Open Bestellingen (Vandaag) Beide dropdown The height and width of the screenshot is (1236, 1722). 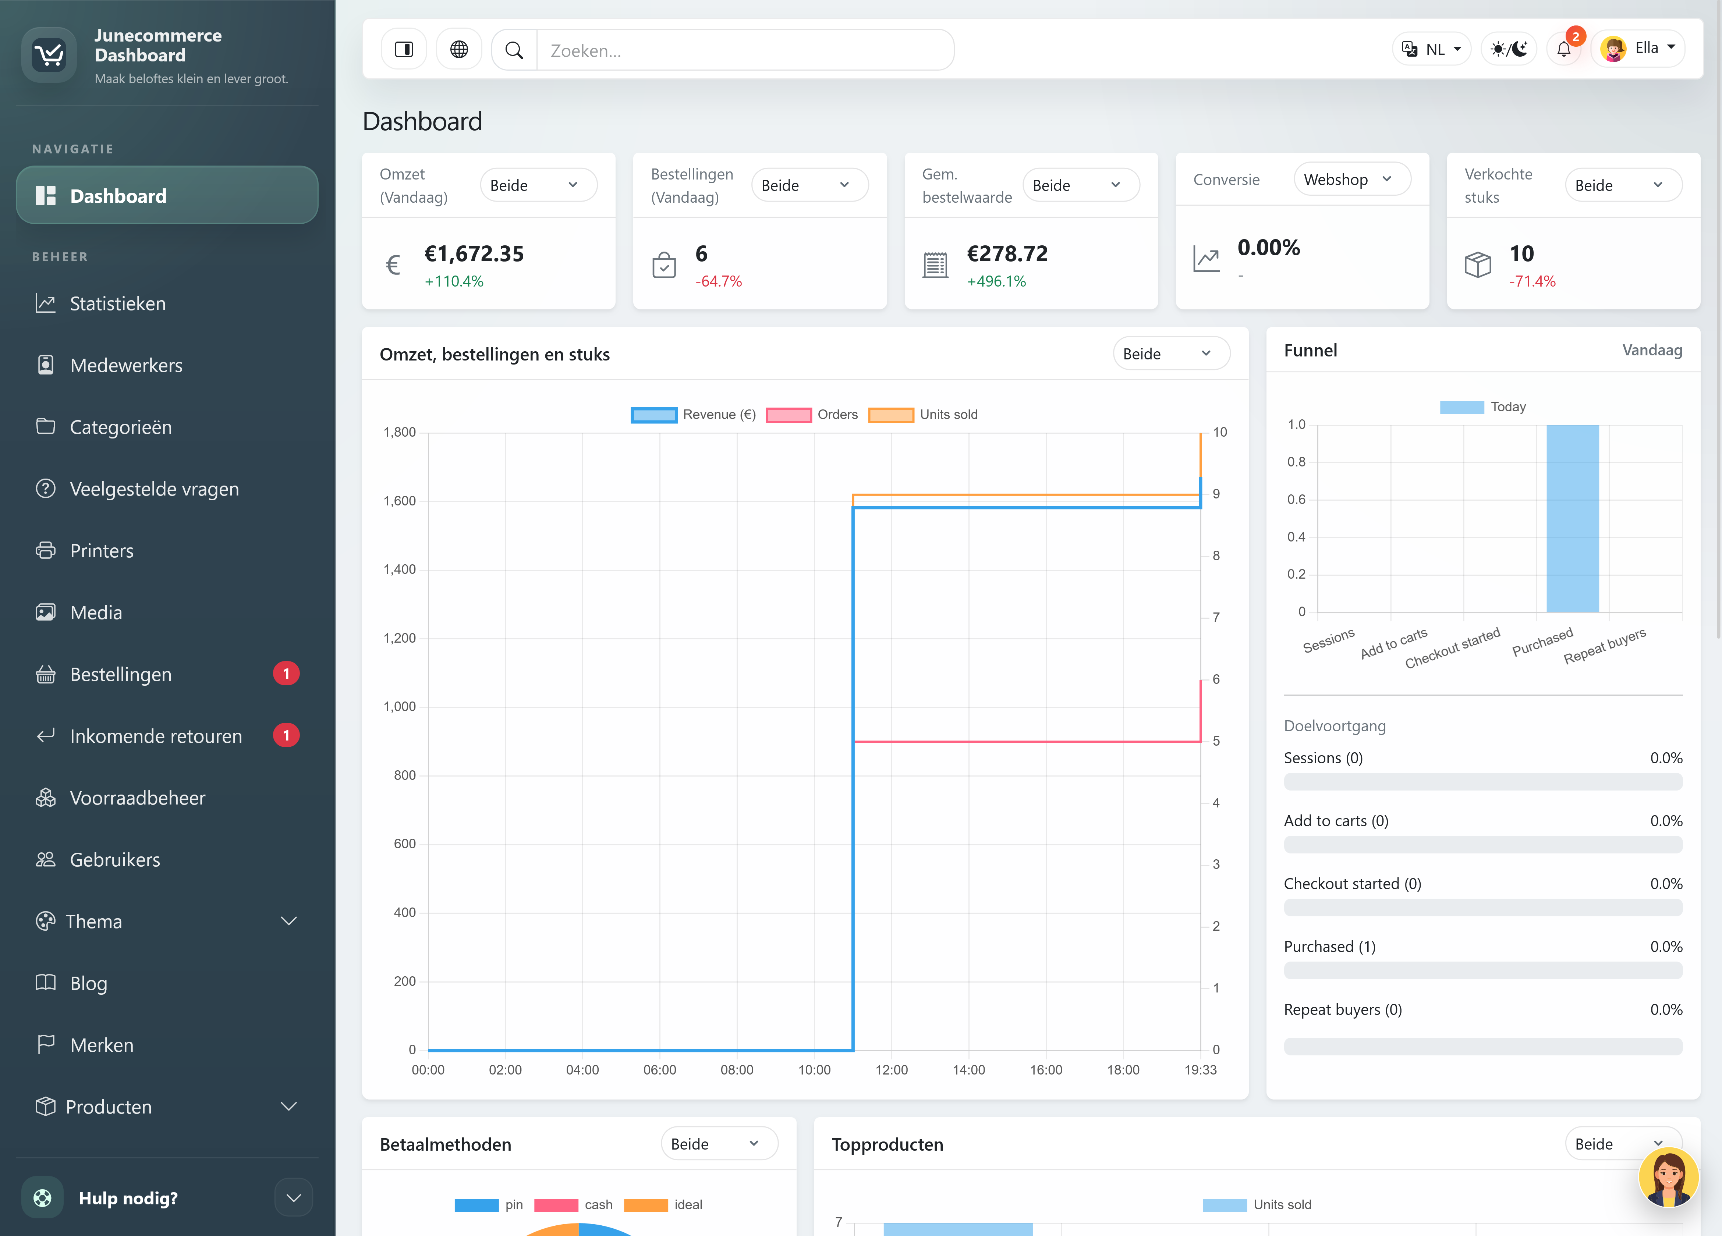(809, 185)
